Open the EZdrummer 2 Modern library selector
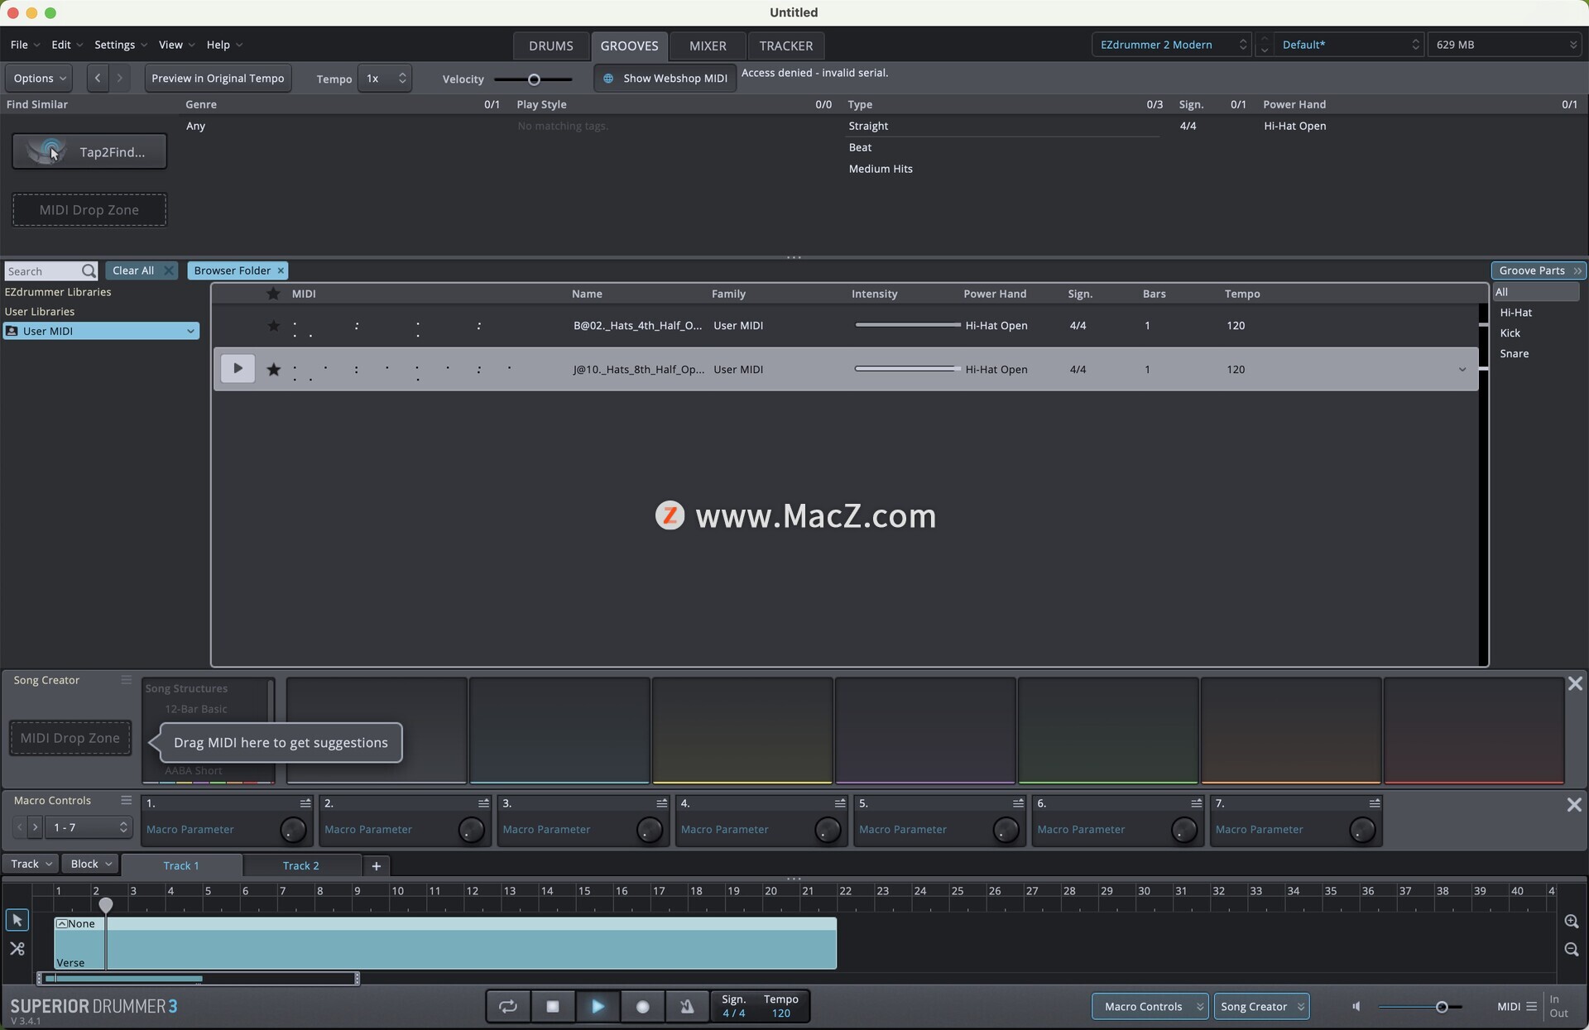 tap(1173, 45)
